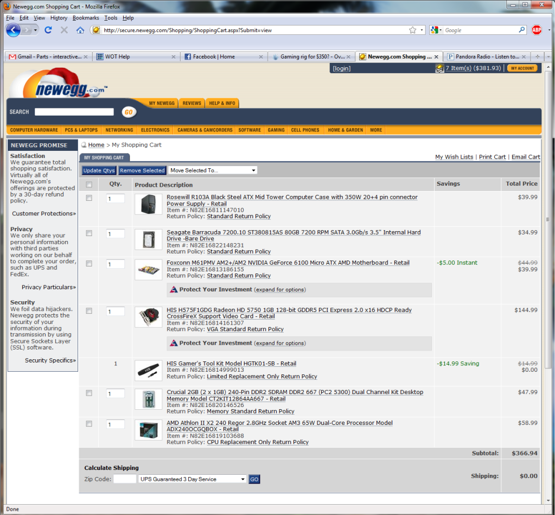The image size is (555, 515).
Task: Click the Remove Selected button
Action: pos(142,170)
